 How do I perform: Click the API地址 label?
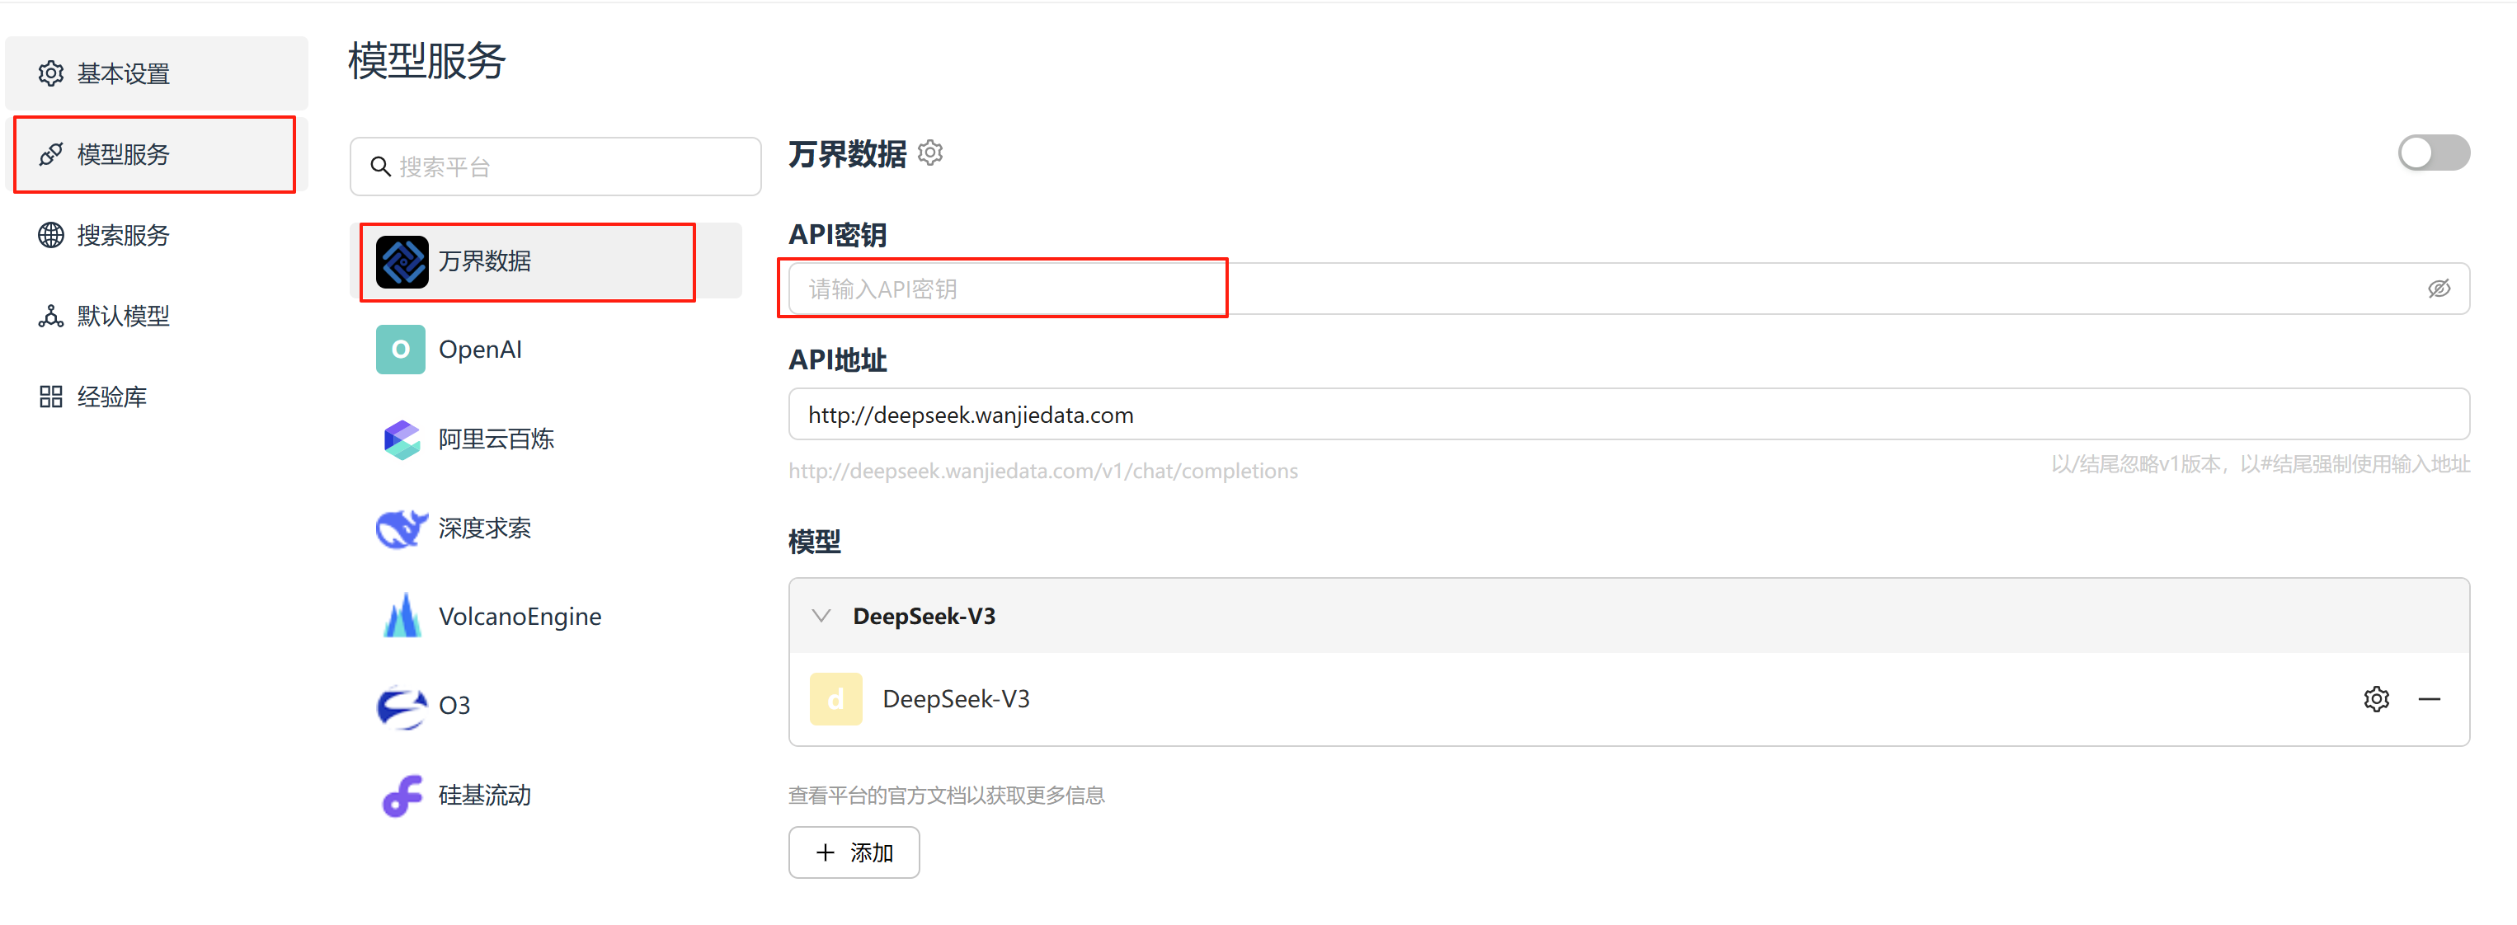(837, 360)
